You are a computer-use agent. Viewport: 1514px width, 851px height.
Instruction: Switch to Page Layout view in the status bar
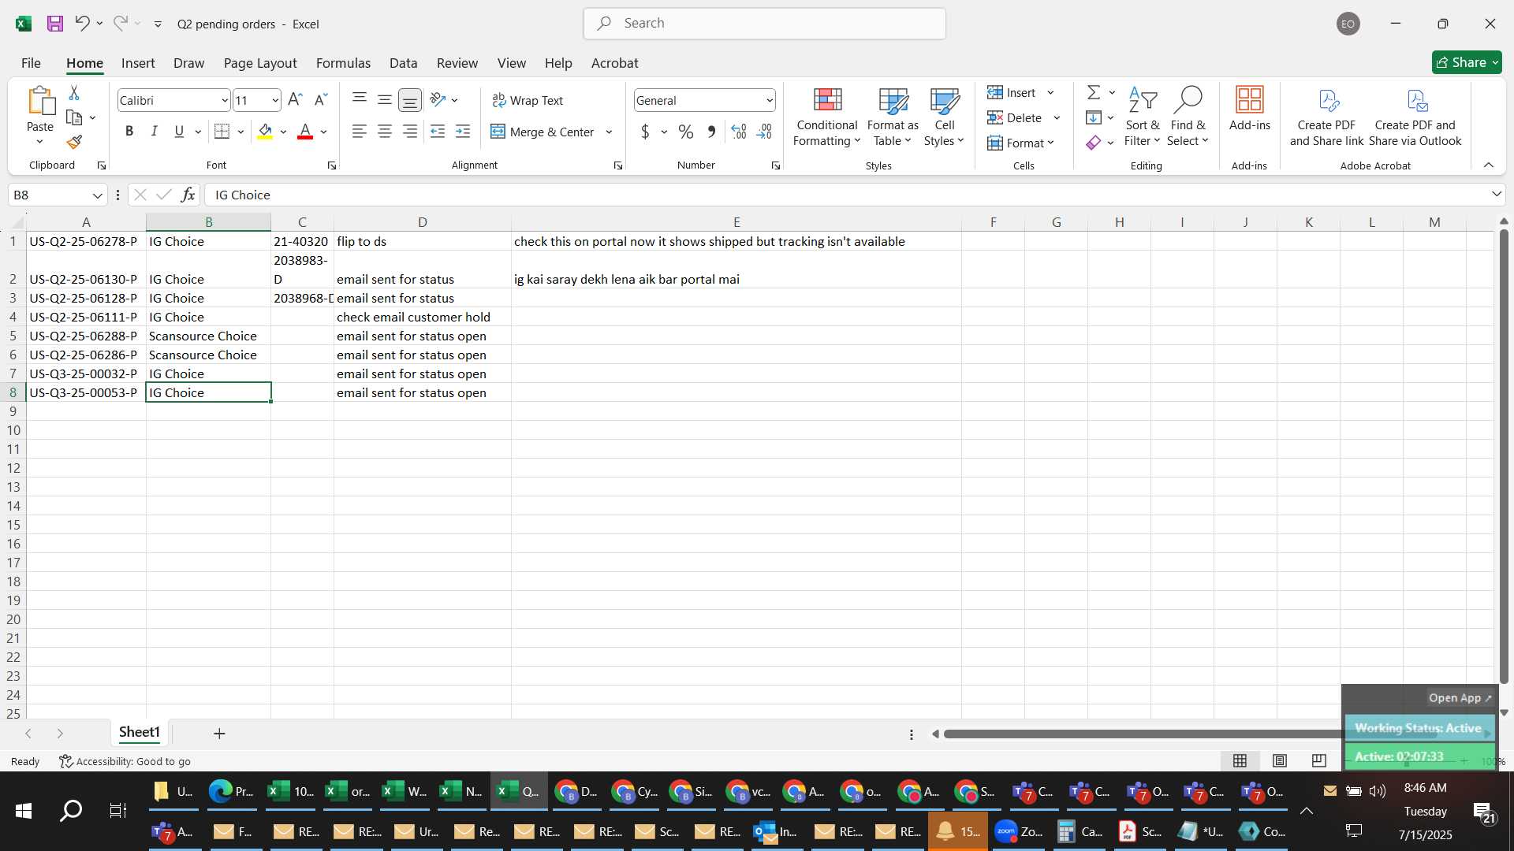click(1280, 760)
